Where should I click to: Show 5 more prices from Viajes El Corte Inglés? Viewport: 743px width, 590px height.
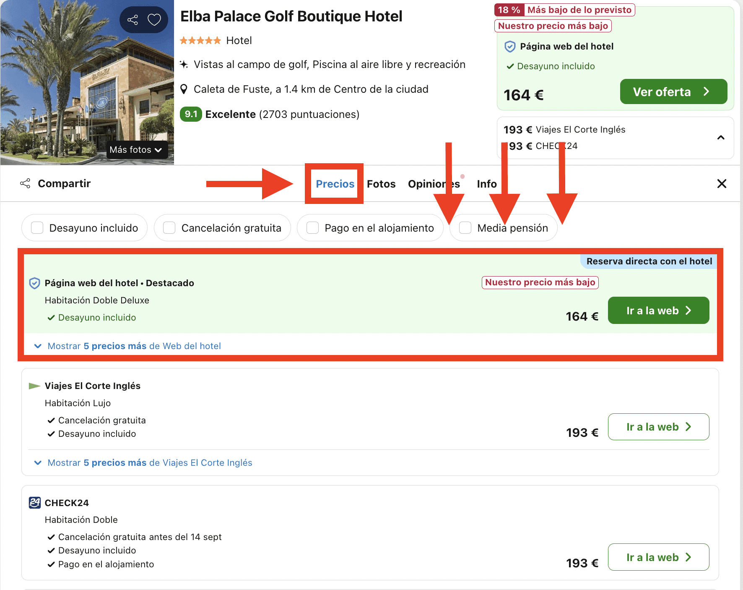click(149, 463)
